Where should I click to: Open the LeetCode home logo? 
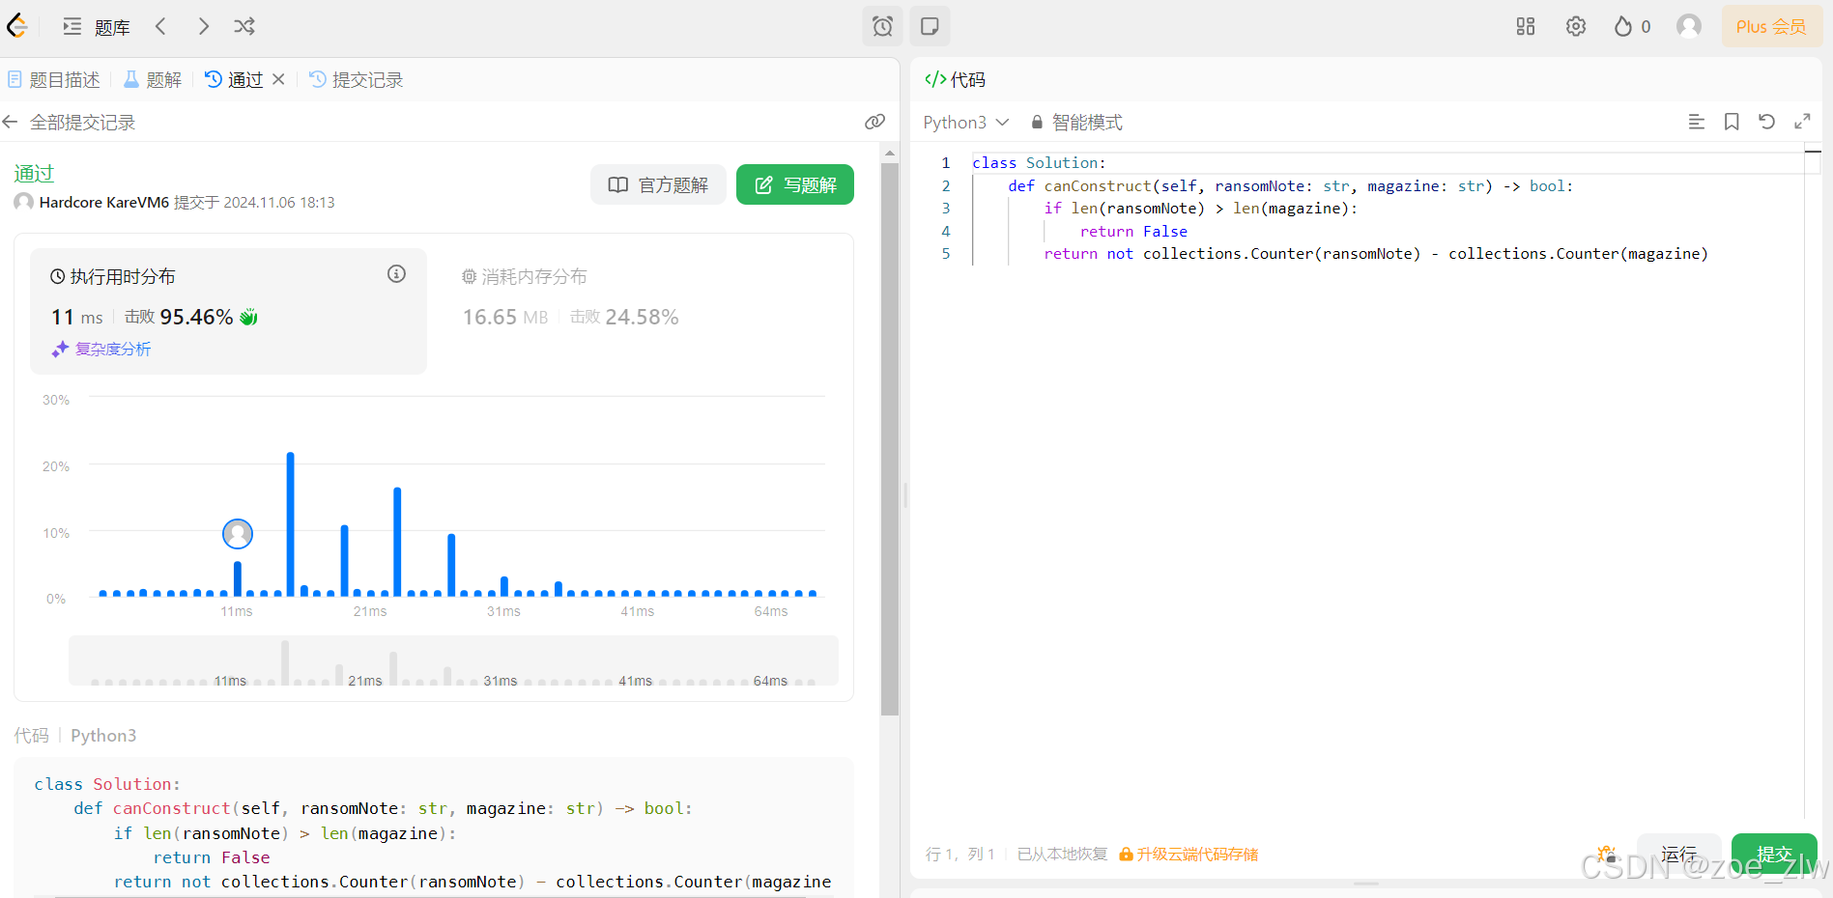[x=16, y=26]
